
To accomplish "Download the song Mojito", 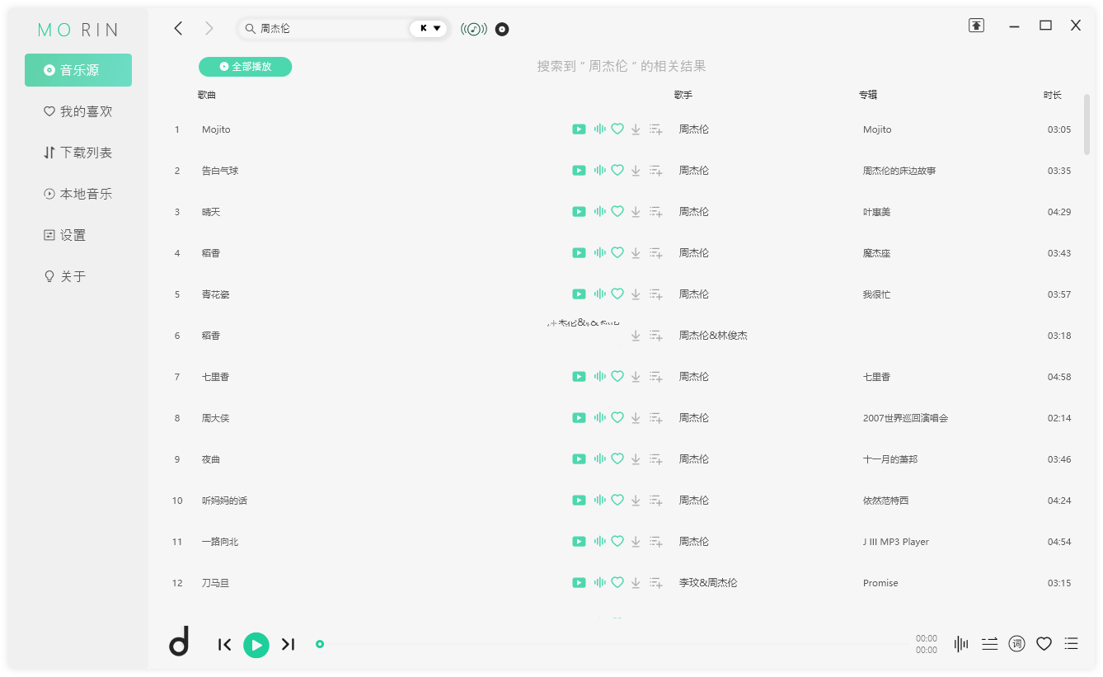I will pyautogui.click(x=636, y=129).
